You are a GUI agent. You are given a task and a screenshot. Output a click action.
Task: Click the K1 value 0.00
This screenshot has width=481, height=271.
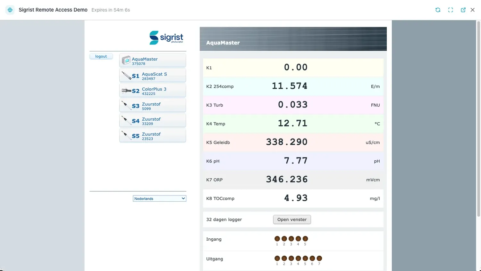296,67
